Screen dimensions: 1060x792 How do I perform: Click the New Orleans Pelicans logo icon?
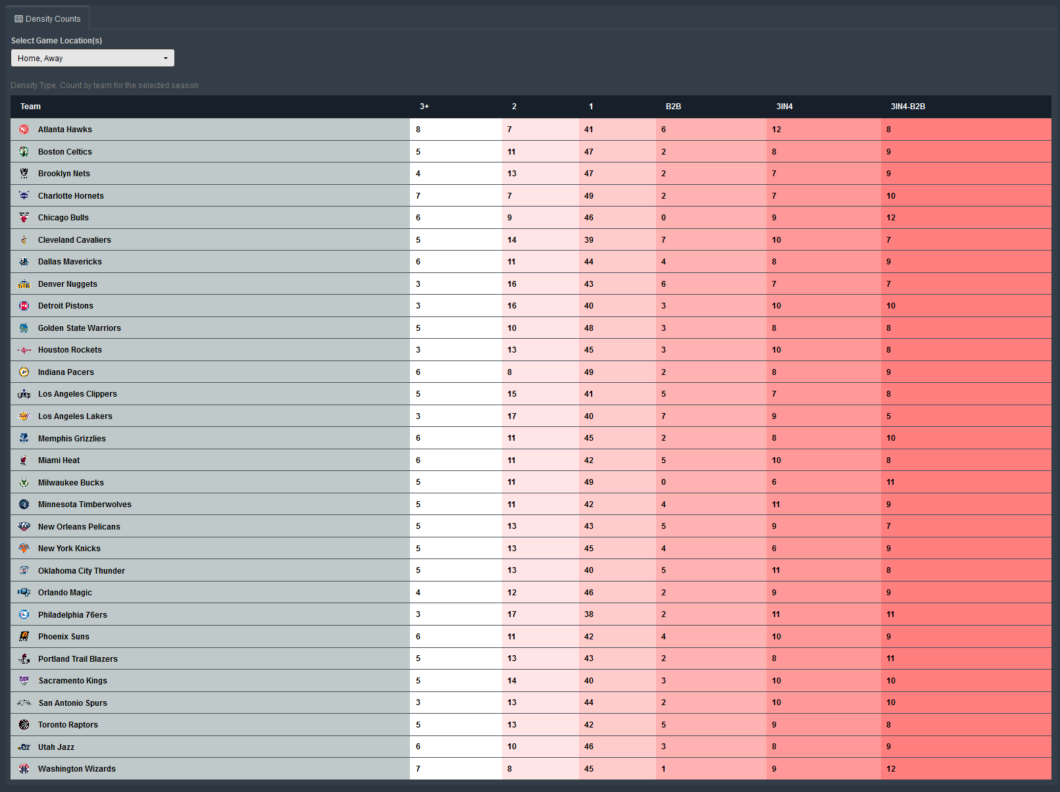(x=24, y=526)
